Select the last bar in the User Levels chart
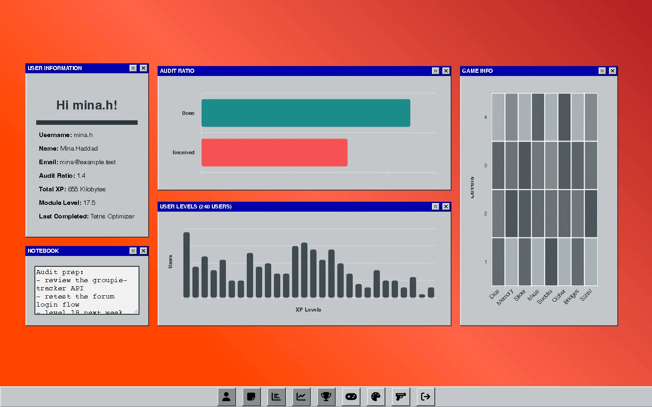 [431, 292]
